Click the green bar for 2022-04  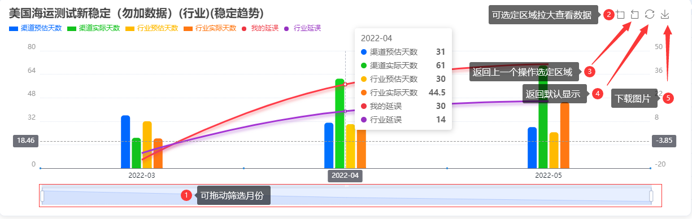click(340, 124)
